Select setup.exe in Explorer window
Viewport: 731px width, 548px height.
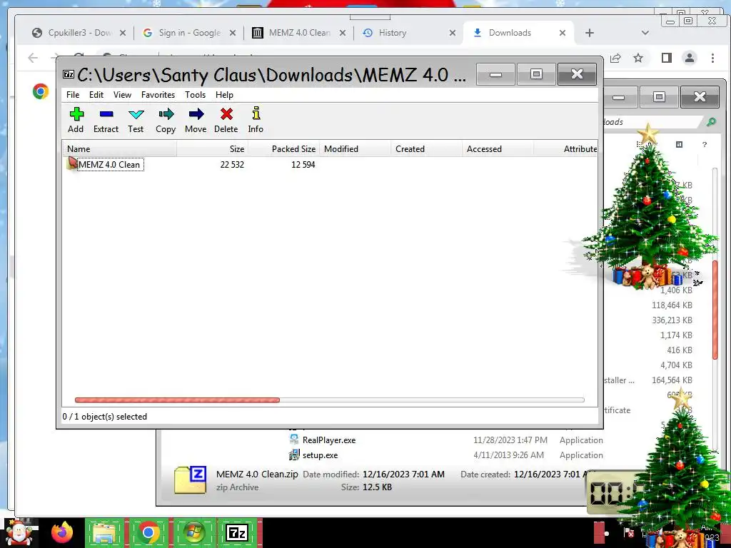[320, 455]
